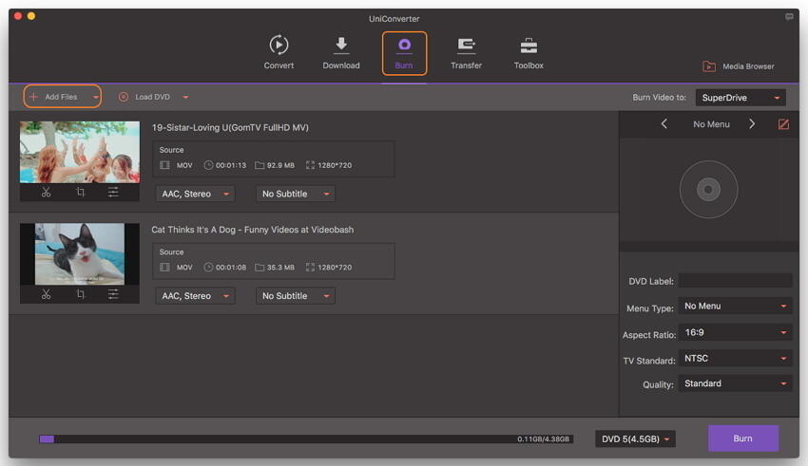The image size is (808, 466).
Task: Click the DVD Label input field
Action: [x=735, y=281]
